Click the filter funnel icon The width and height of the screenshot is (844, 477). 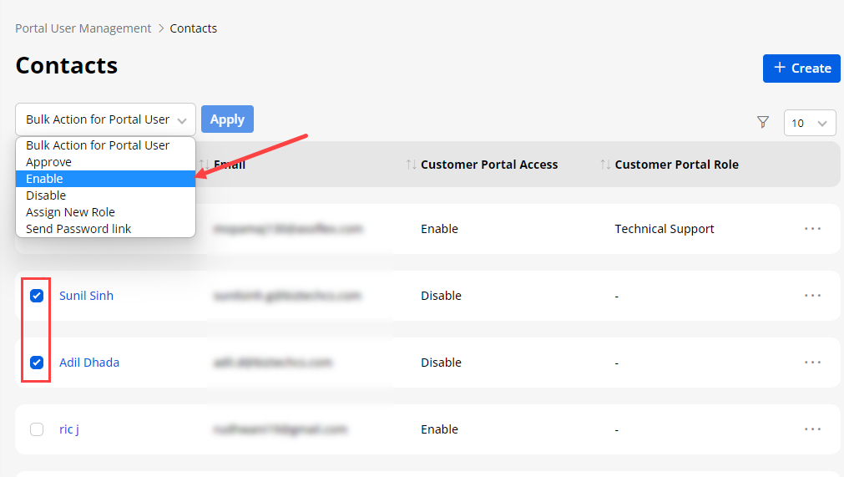point(762,123)
